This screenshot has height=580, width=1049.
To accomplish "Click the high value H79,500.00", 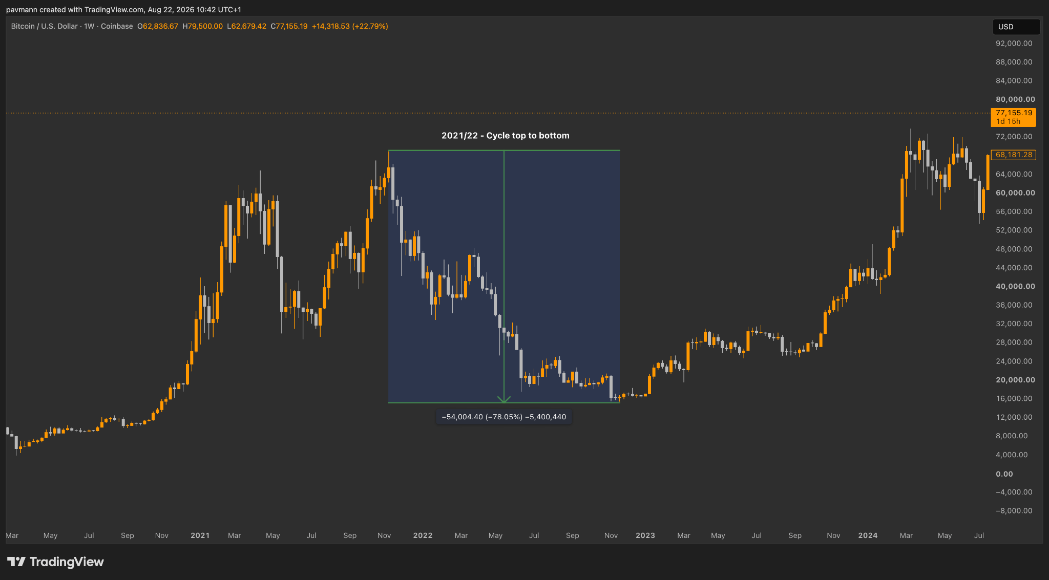I will click(x=203, y=26).
